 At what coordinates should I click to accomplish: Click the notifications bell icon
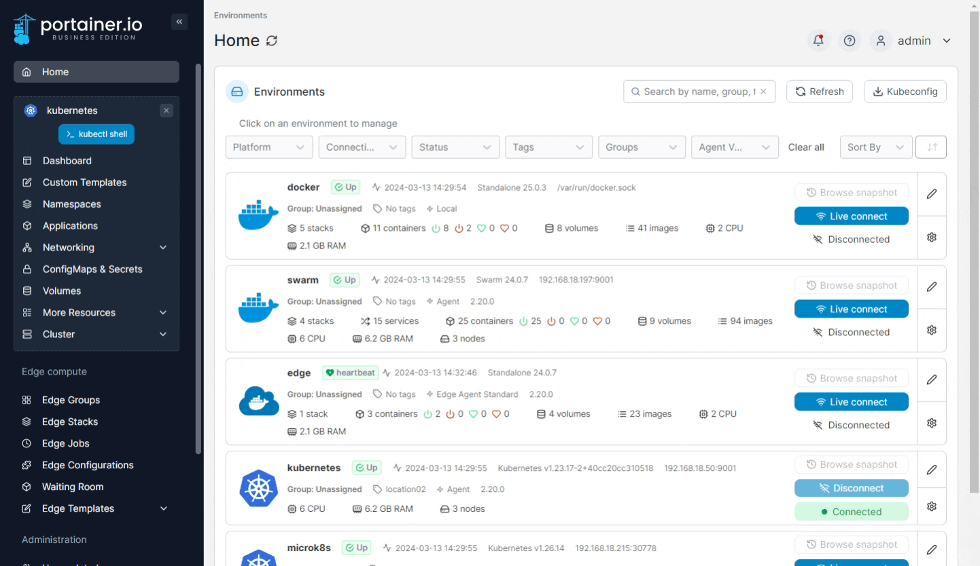[818, 41]
